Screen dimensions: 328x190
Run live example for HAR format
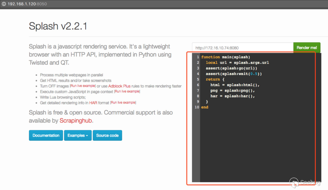click(x=123, y=103)
